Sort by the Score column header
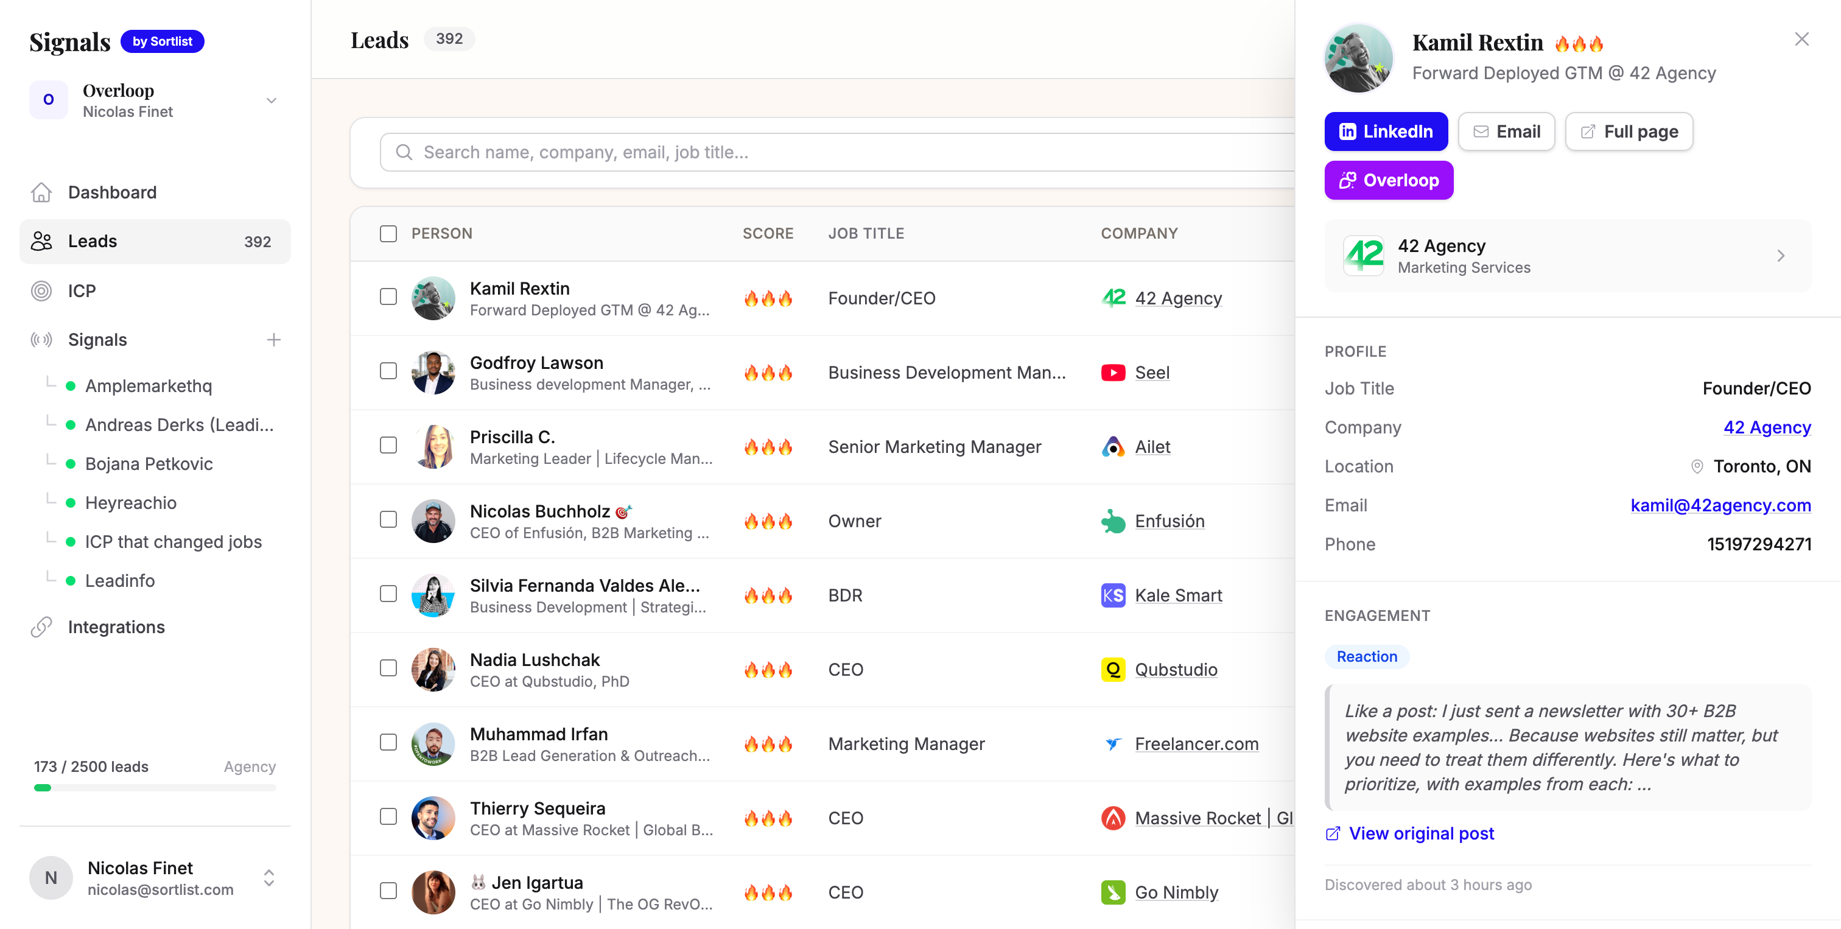This screenshot has height=929, width=1841. [768, 234]
